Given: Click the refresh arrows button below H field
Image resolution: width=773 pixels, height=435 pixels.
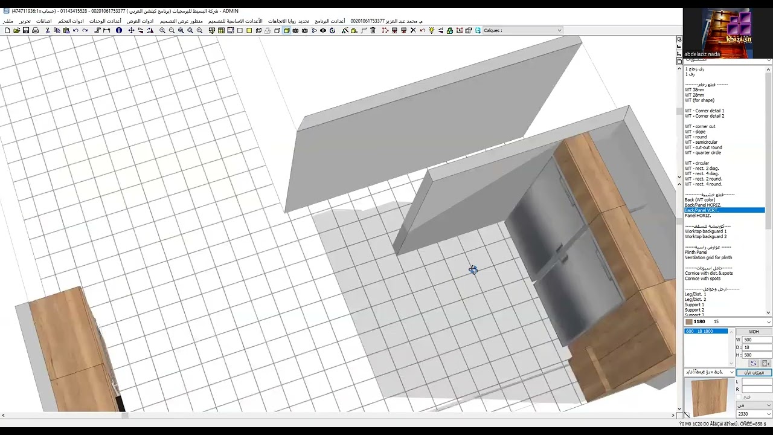Looking at the screenshot, I should (x=754, y=363).
